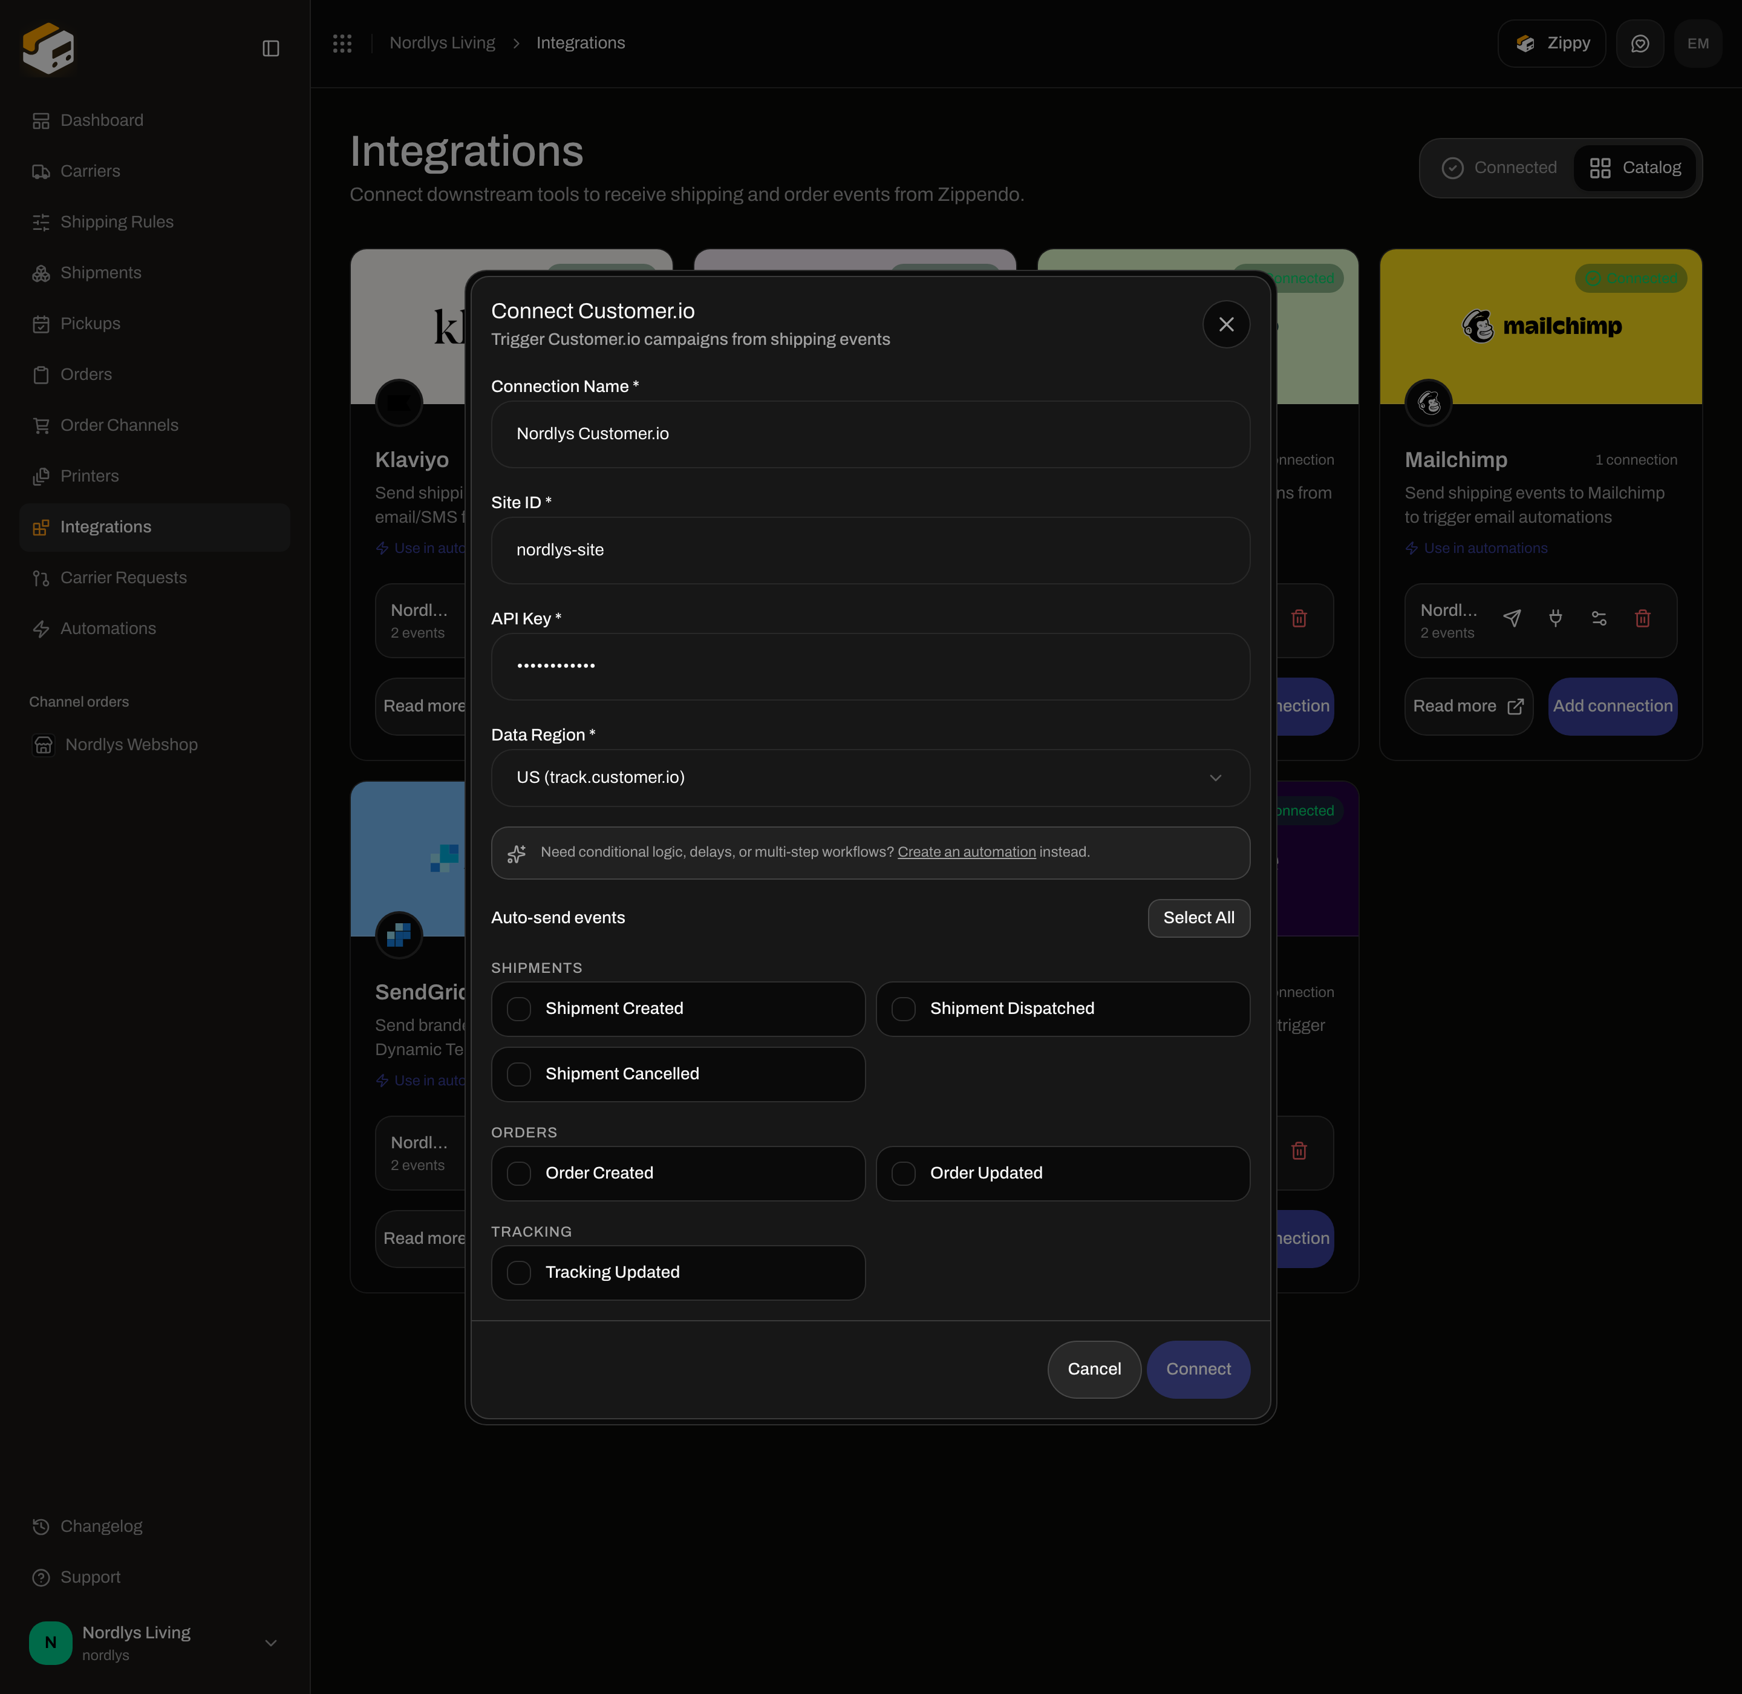Click Select All events button
The width and height of the screenshot is (1742, 1694).
[1198, 918]
